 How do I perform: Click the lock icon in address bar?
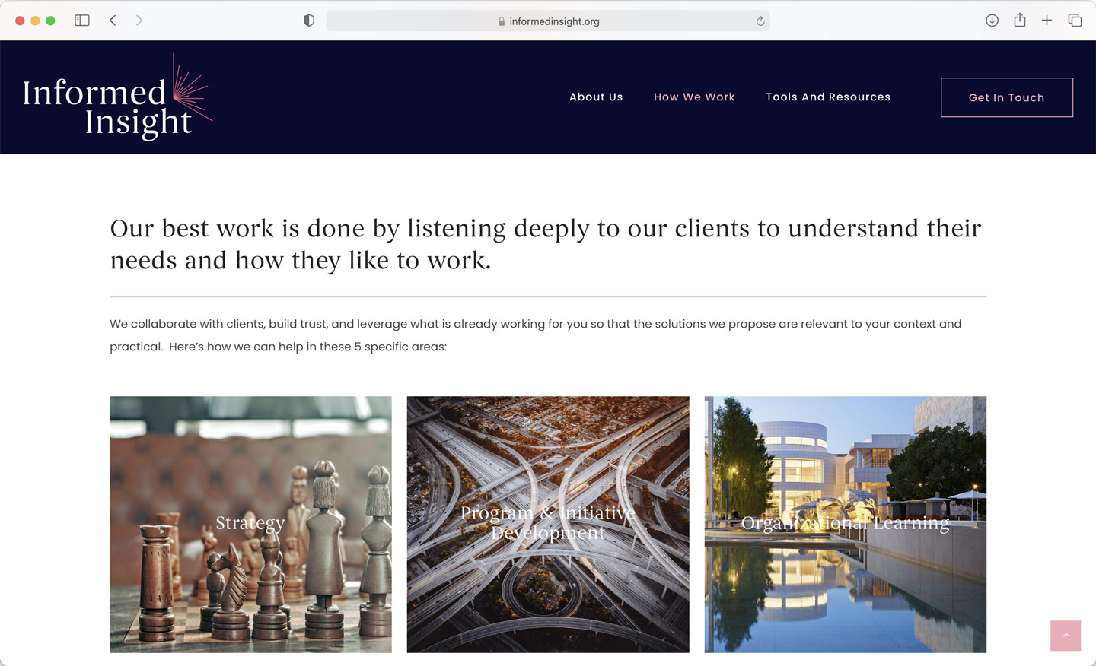(x=502, y=21)
